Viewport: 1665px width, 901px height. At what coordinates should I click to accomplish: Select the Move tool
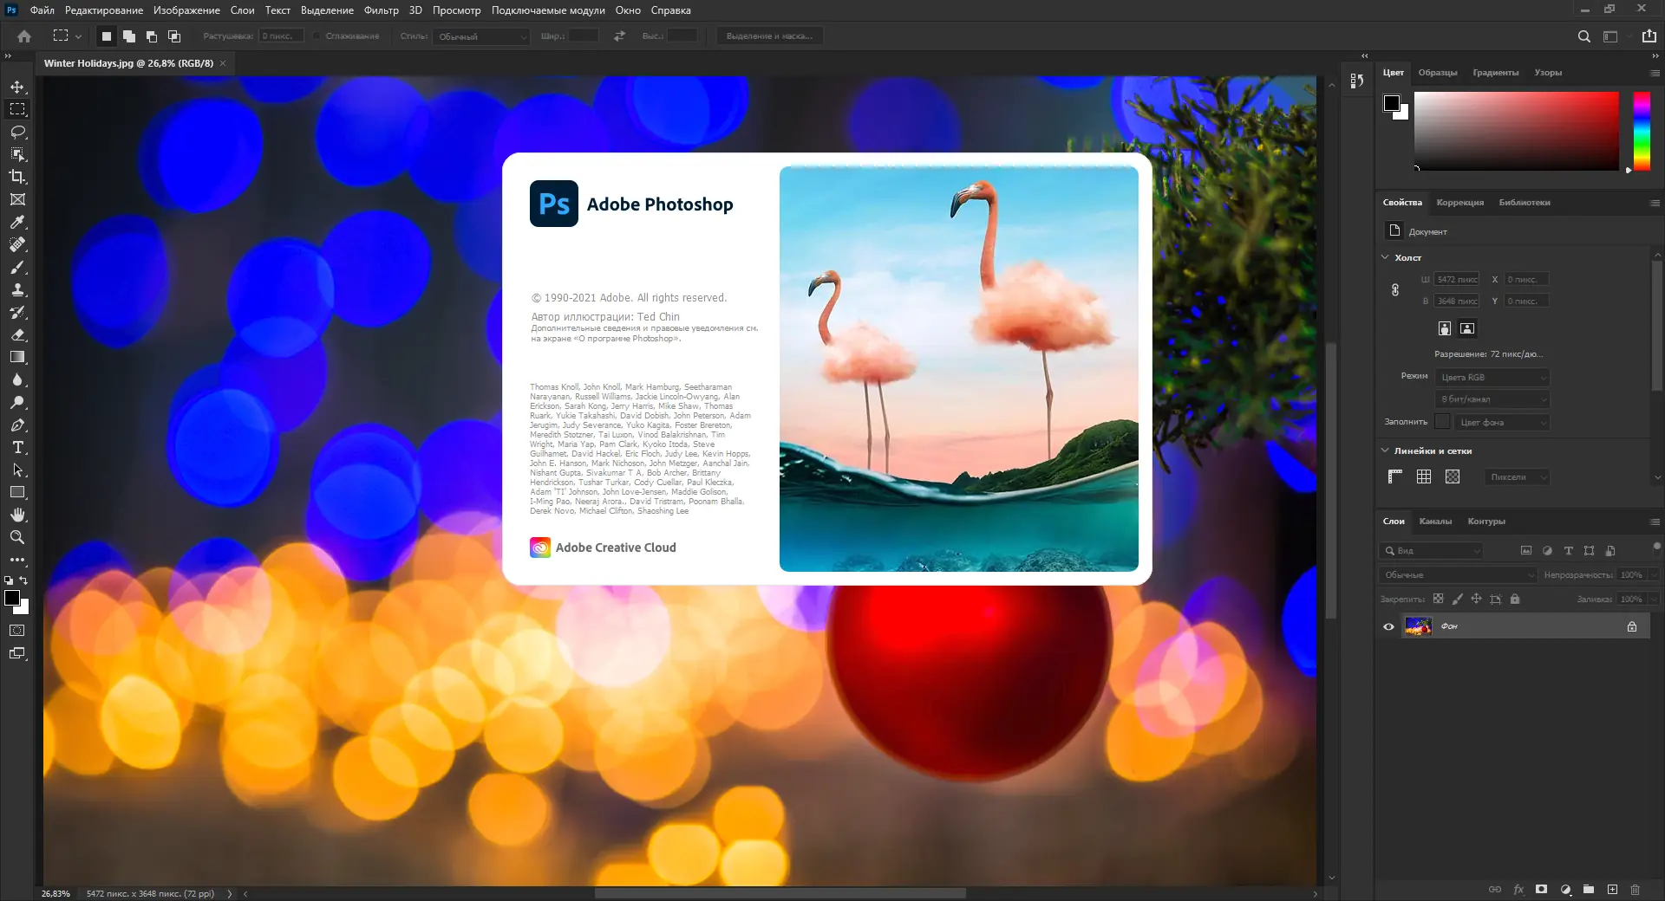tap(17, 87)
